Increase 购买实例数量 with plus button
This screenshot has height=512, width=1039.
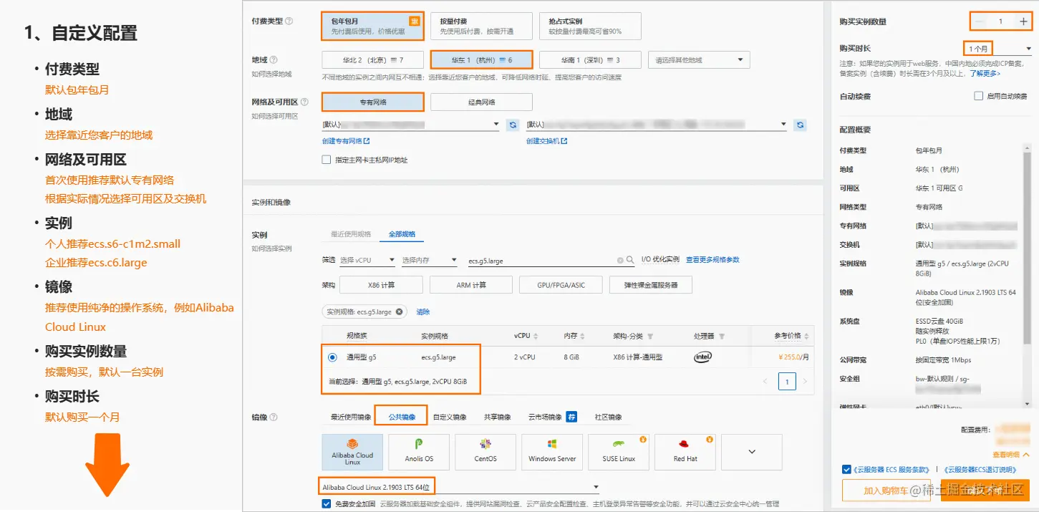[1023, 21]
